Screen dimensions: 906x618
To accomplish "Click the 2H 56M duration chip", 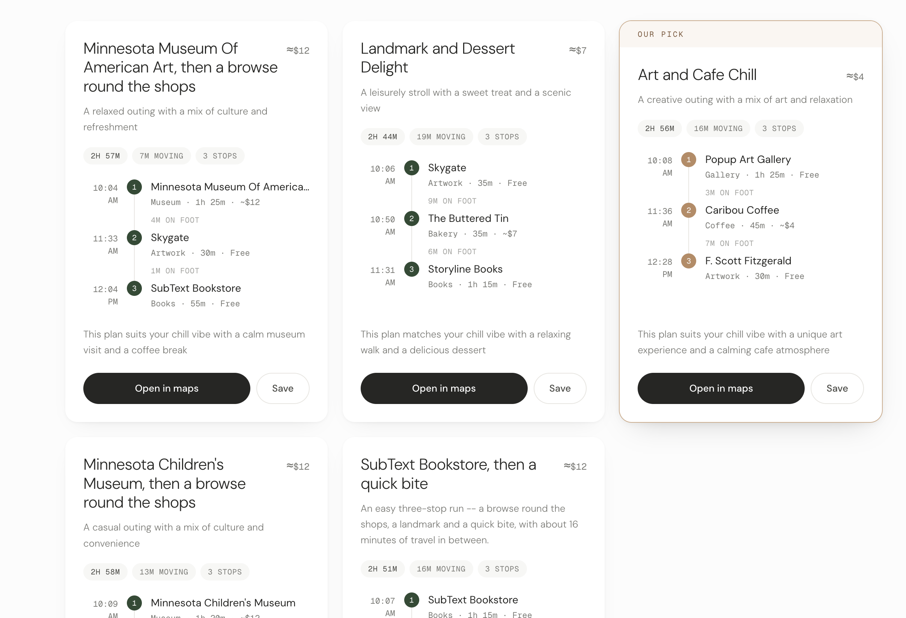I will [x=659, y=129].
